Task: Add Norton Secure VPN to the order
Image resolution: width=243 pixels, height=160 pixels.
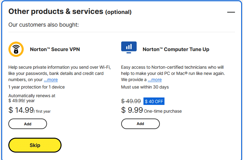Action: [x=28, y=124]
